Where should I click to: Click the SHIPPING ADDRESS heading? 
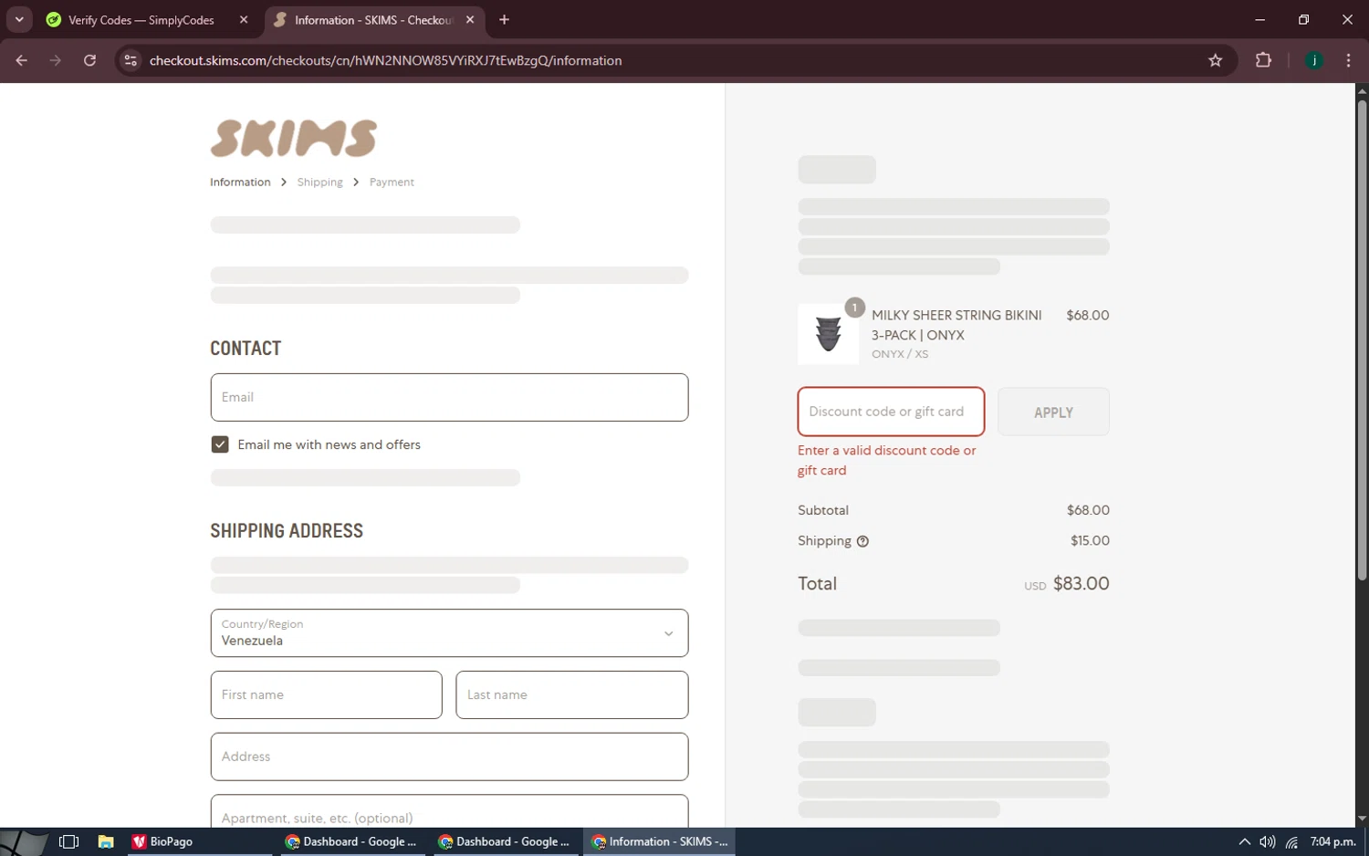tap(287, 530)
